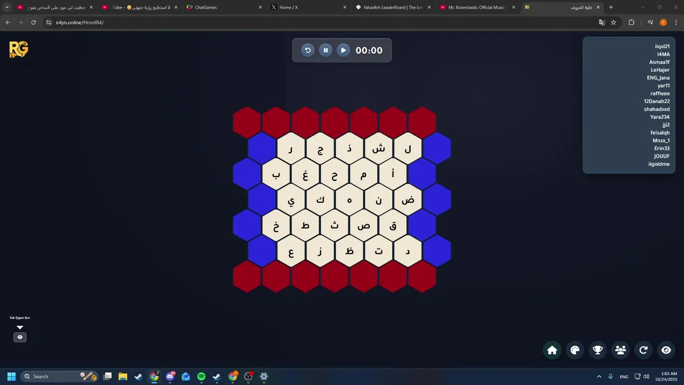The image size is (684, 385).
Task: Open the Chrome profile avatar
Action: 663,22
